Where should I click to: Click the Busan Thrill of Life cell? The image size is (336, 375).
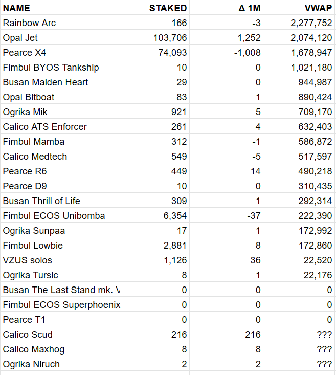(x=41, y=201)
